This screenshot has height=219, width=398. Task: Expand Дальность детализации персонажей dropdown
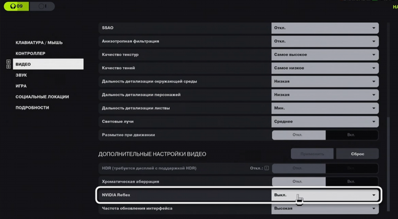[x=325, y=94]
